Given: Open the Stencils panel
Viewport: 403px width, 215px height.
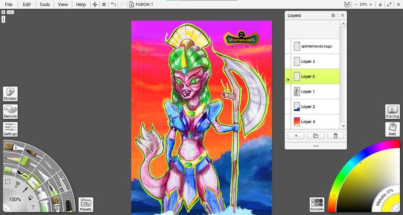Looking at the screenshot, I should (x=10, y=111).
